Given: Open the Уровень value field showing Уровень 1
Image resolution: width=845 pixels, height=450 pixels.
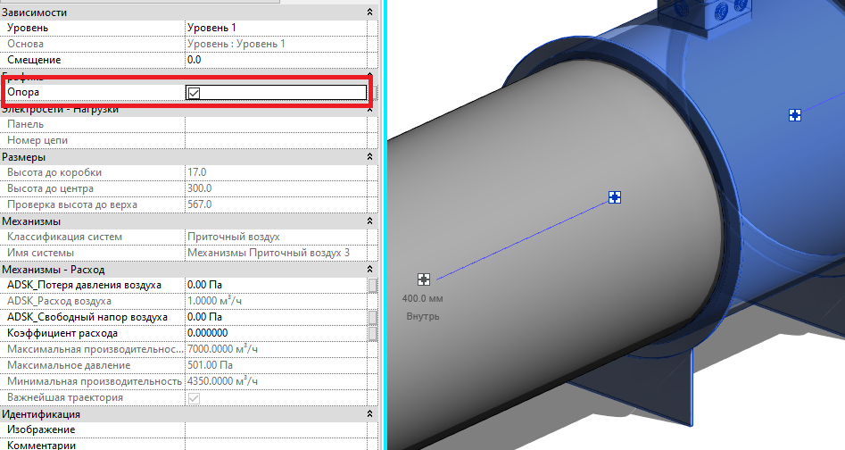Looking at the screenshot, I should coord(276,28).
